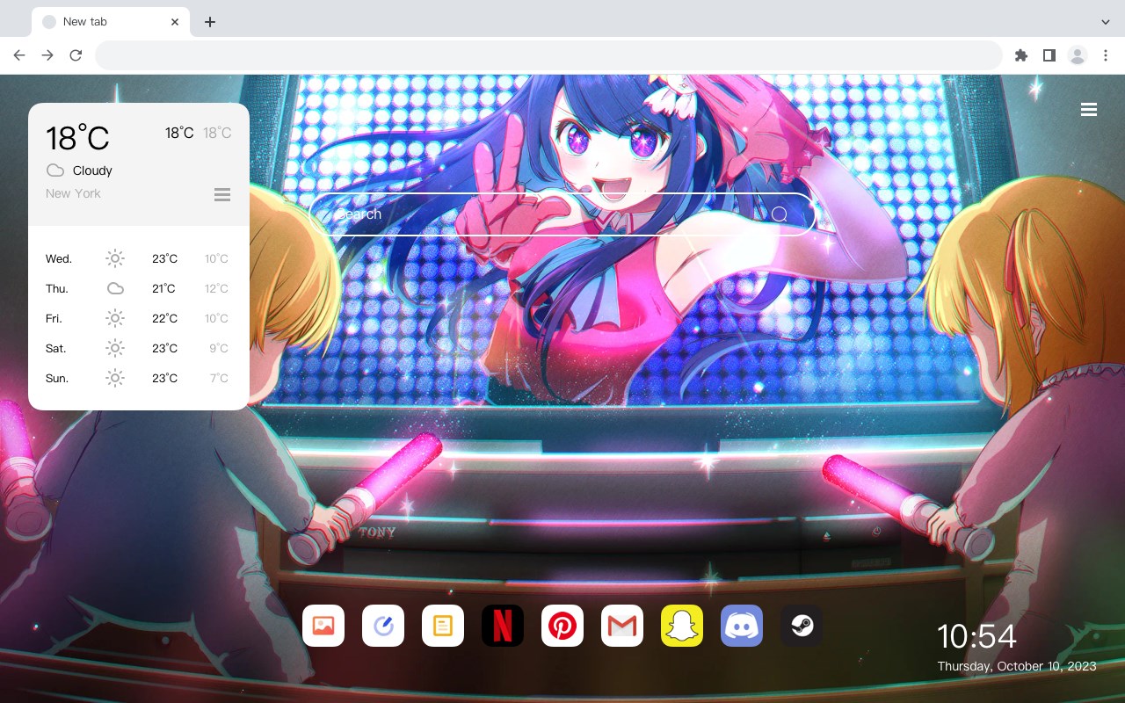Close the New tab tab
Screen dimensions: 1125x703
pos(175,22)
